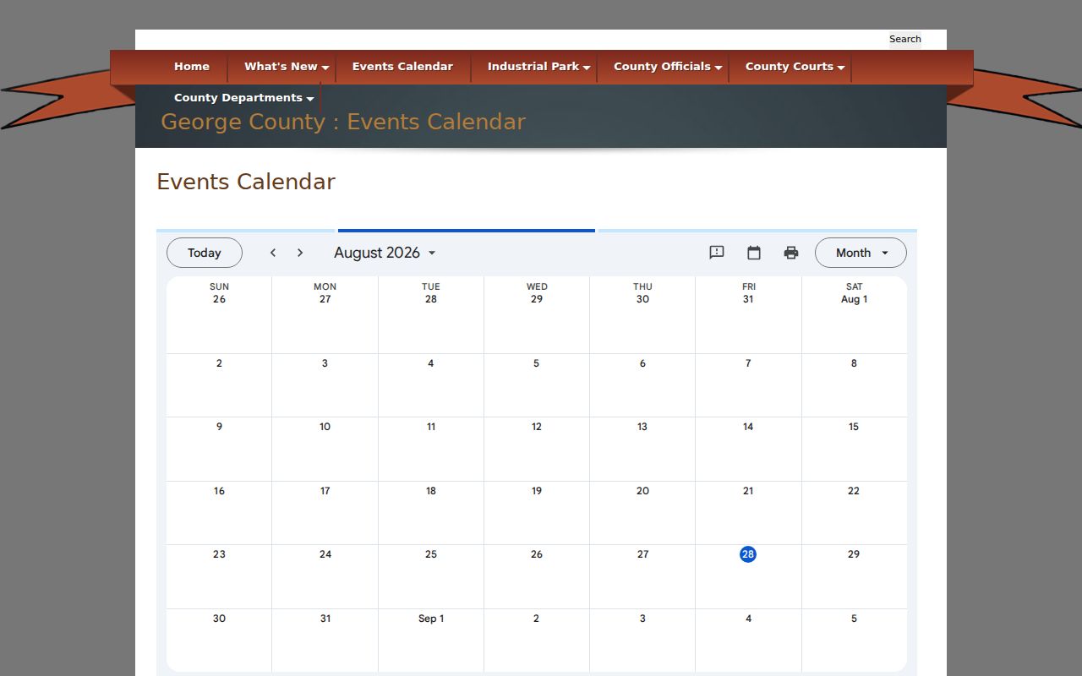Open the Month view dropdown
This screenshot has height=676, width=1082.
coord(861,253)
